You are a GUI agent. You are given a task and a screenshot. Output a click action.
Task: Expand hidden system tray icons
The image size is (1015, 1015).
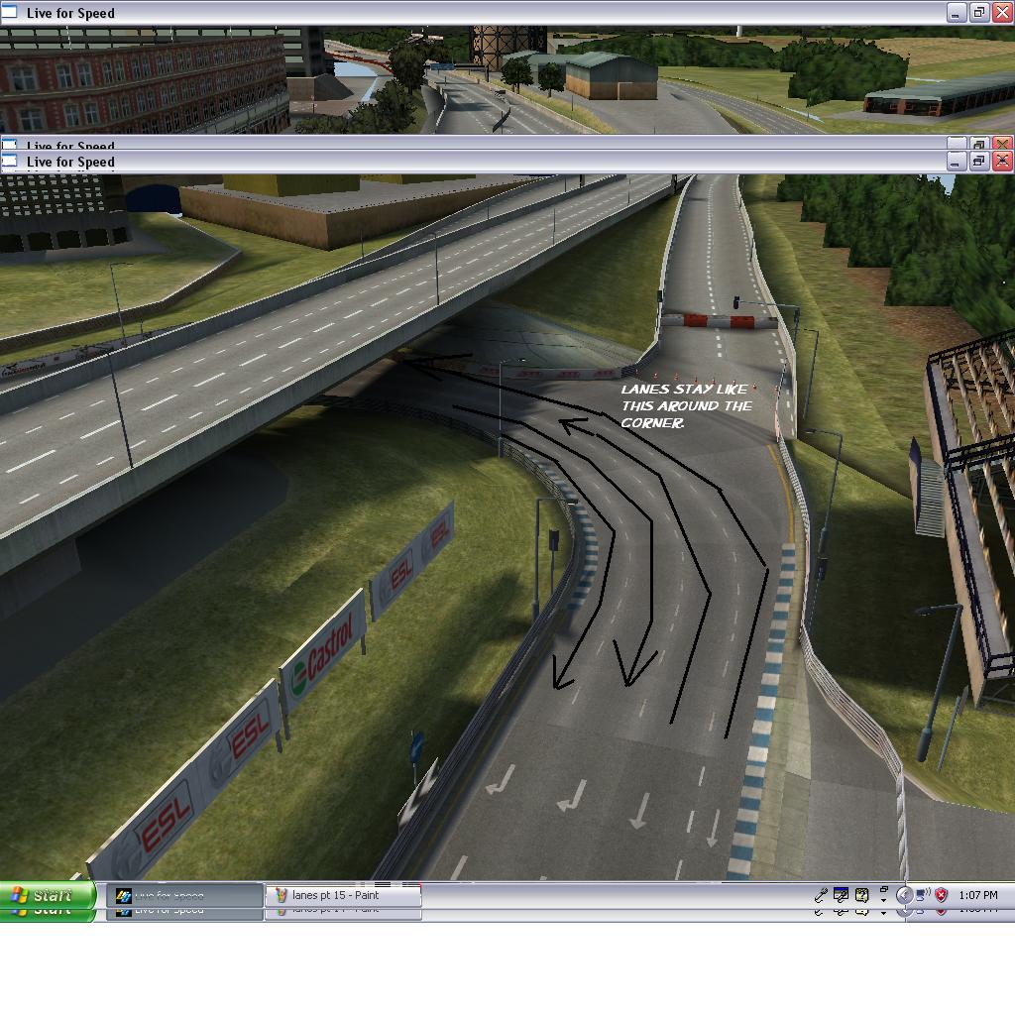pyautogui.click(x=904, y=895)
